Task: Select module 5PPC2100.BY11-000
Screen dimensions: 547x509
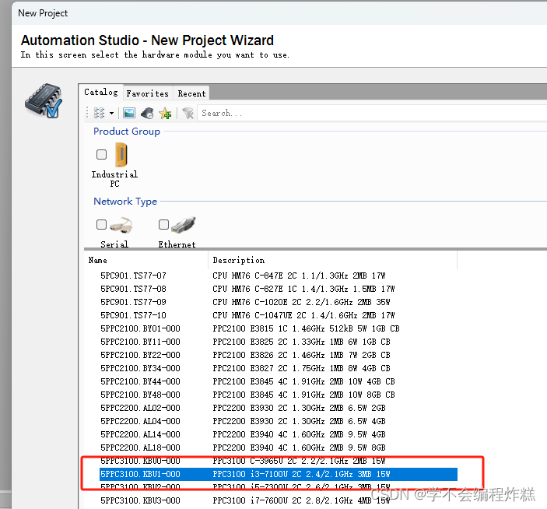Action: (140, 342)
